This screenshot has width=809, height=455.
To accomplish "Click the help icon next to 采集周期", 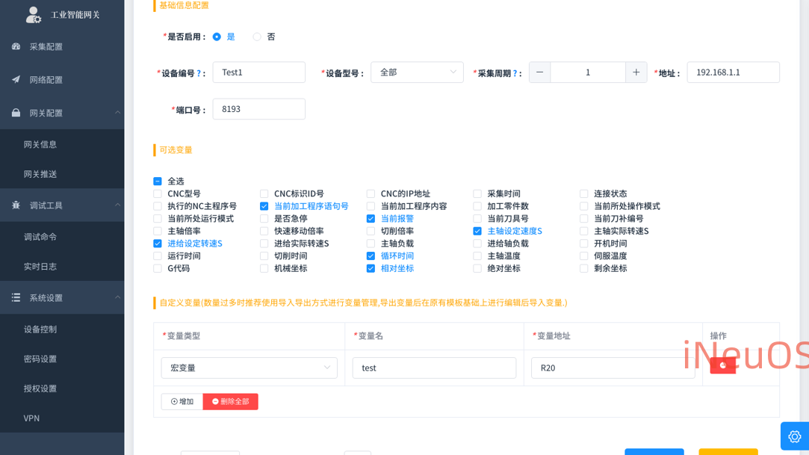I will (x=515, y=73).
